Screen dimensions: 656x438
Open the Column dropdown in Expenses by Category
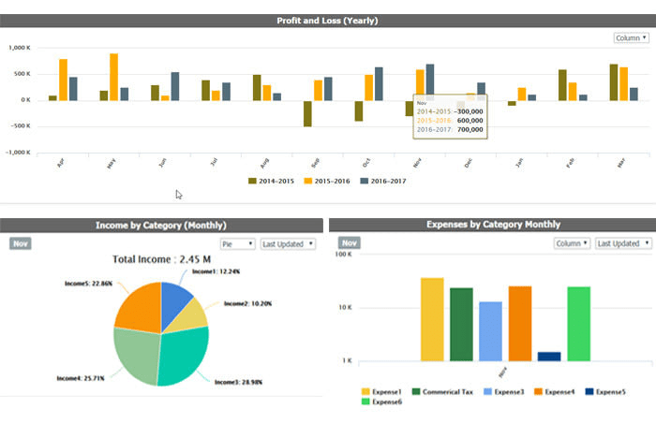point(572,243)
